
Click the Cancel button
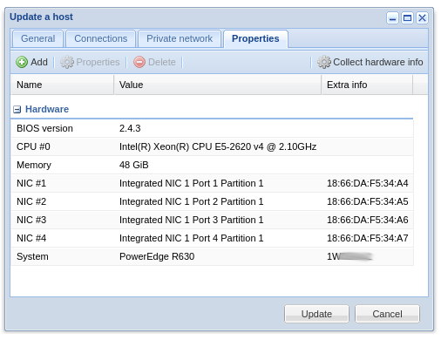coord(387,314)
